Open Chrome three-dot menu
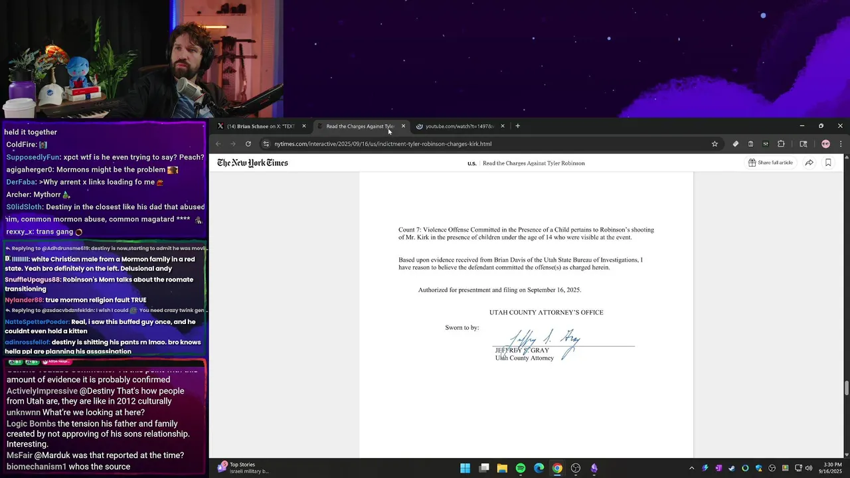The height and width of the screenshot is (478, 850). [841, 143]
